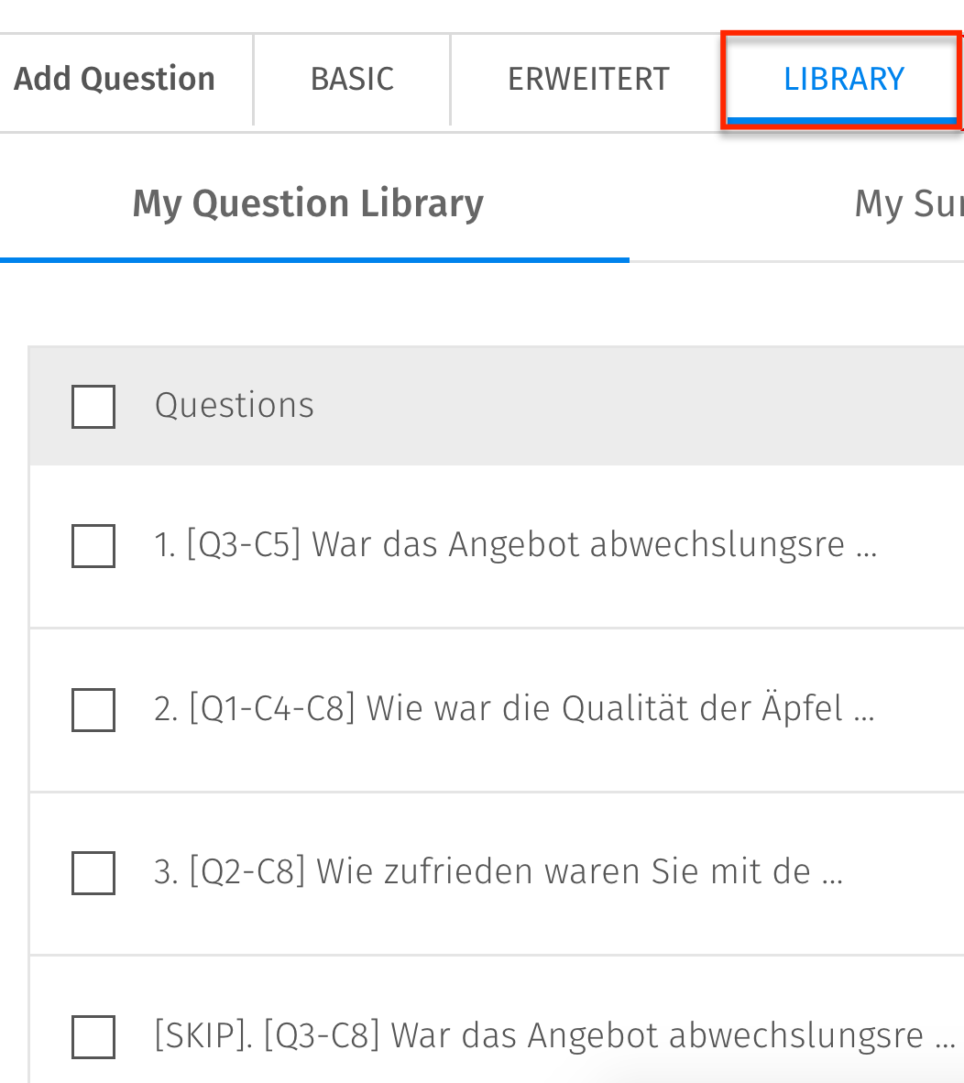This screenshot has height=1083, width=964.
Task: Check the box for question 2 [Q1-C4-C8]
Action: click(x=93, y=710)
